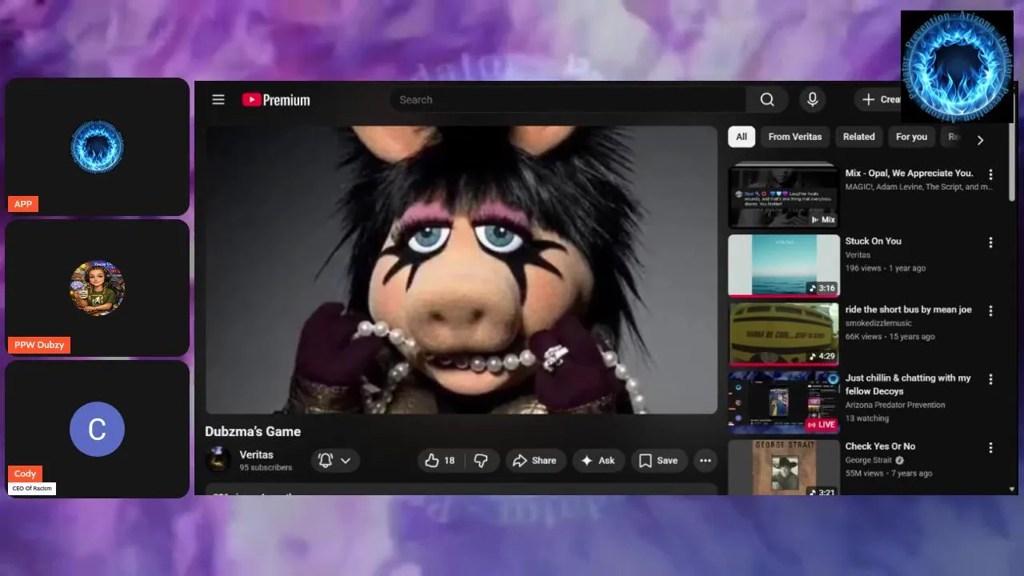Click 'ride the short bus by mean joe'
The height and width of the screenshot is (576, 1024).
coord(909,310)
